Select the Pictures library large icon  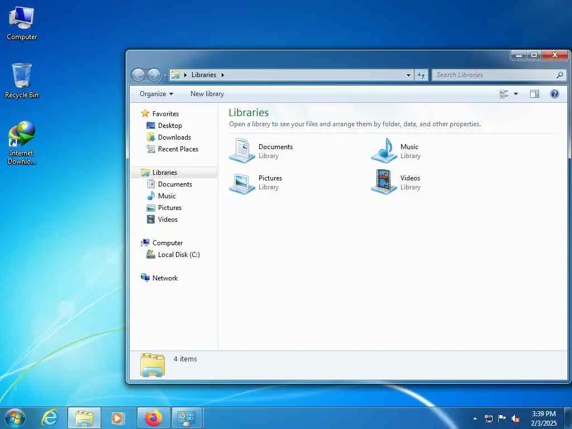click(242, 183)
